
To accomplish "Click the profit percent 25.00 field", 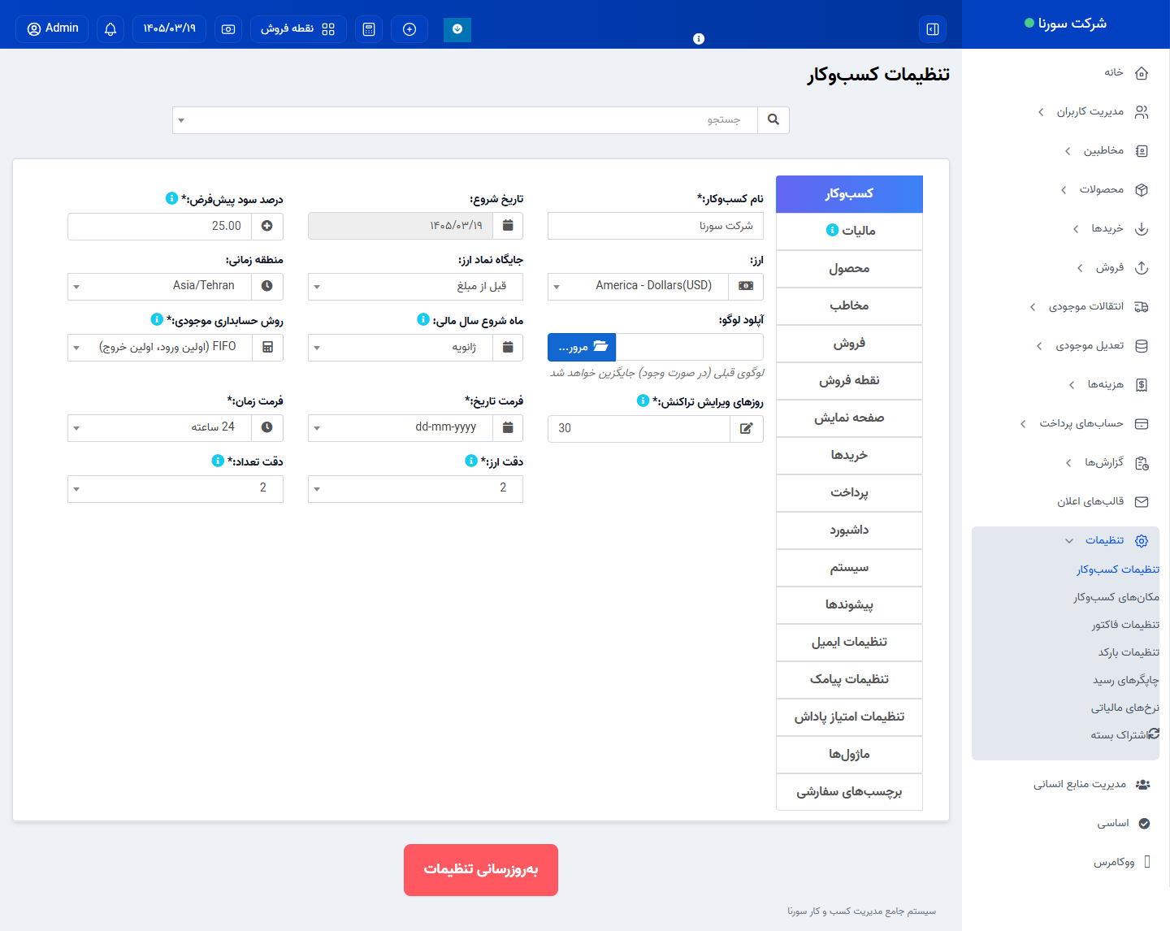I will [x=159, y=226].
